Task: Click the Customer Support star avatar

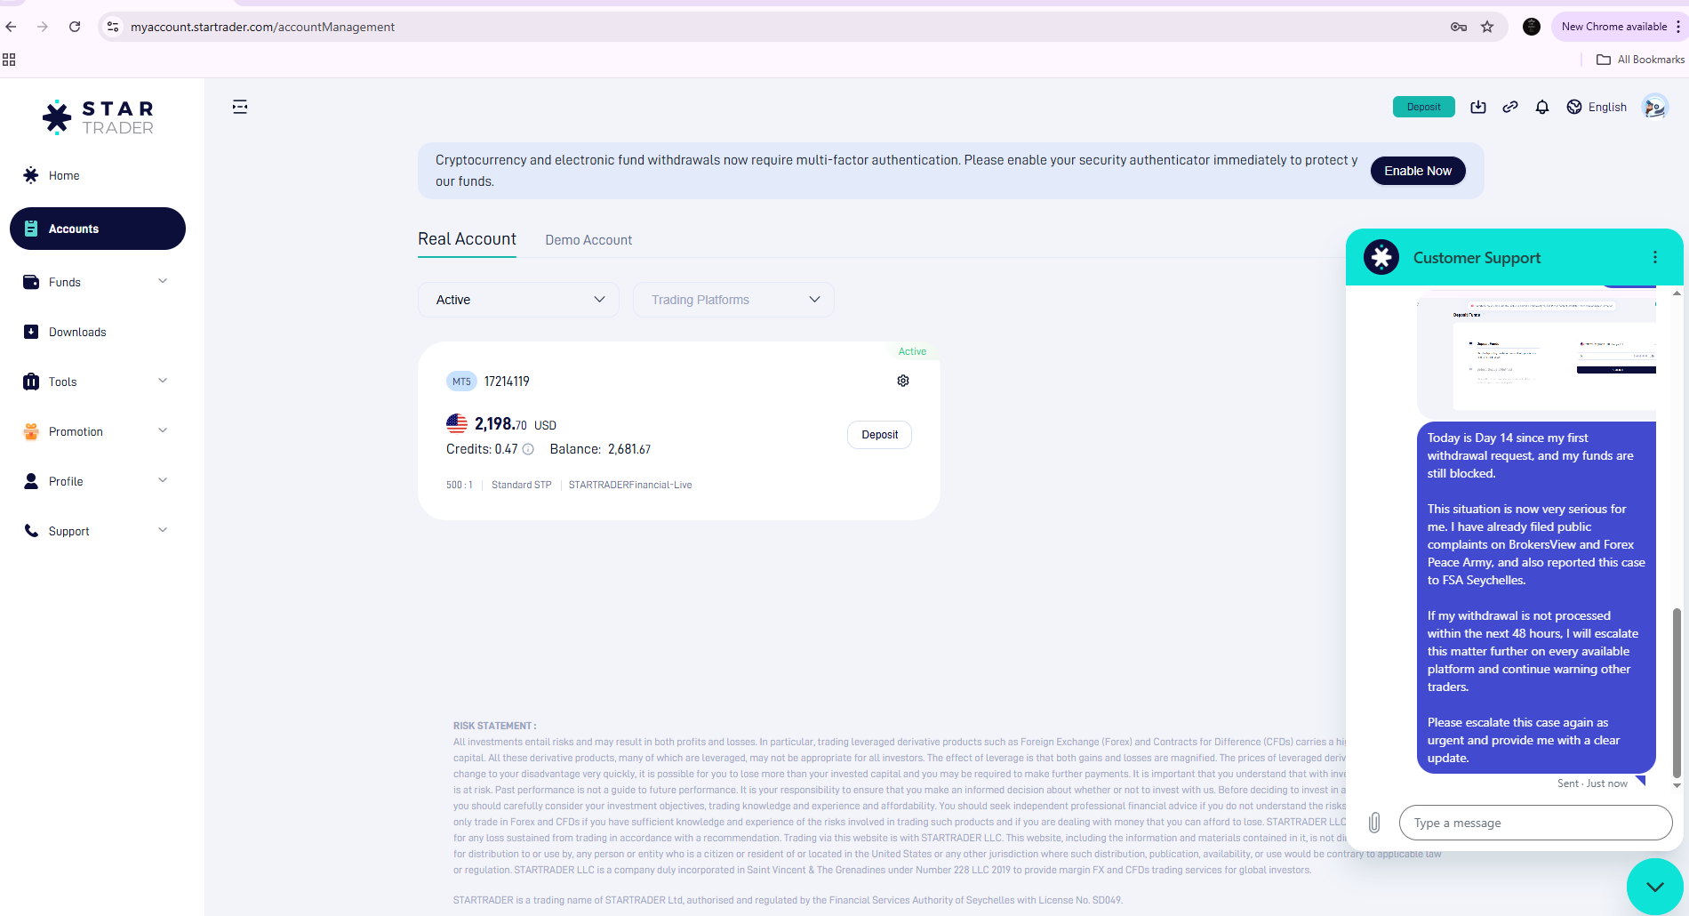Action: pos(1381,257)
